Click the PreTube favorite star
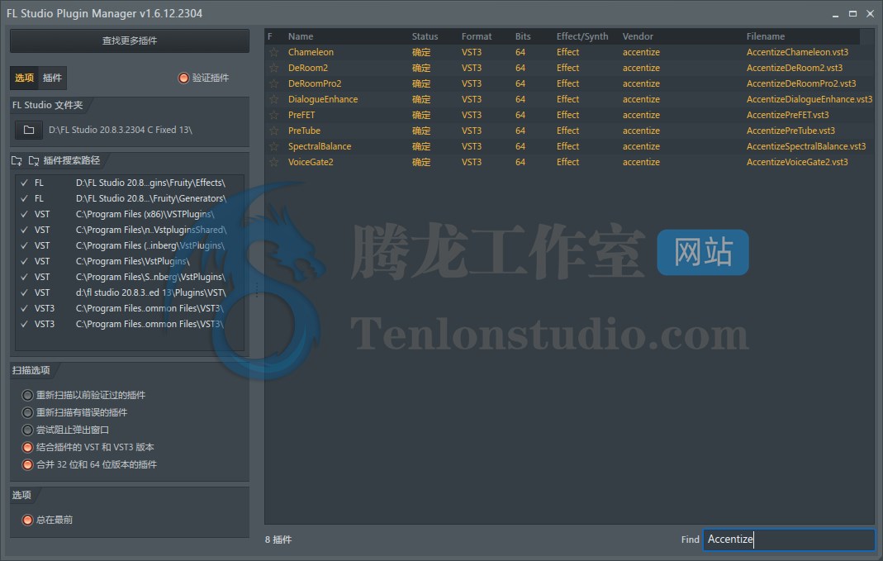The width and height of the screenshot is (883, 561). pyautogui.click(x=273, y=131)
